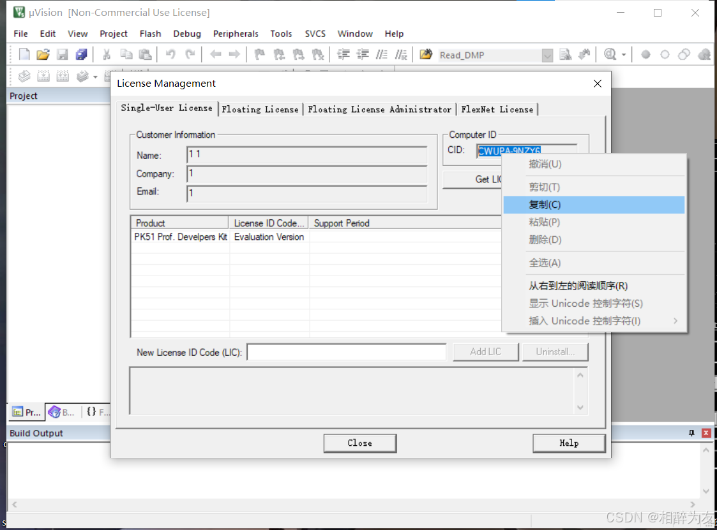Open the File menu
Image resolution: width=717 pixels, height=530 pixels.
[x=20, y=33]
